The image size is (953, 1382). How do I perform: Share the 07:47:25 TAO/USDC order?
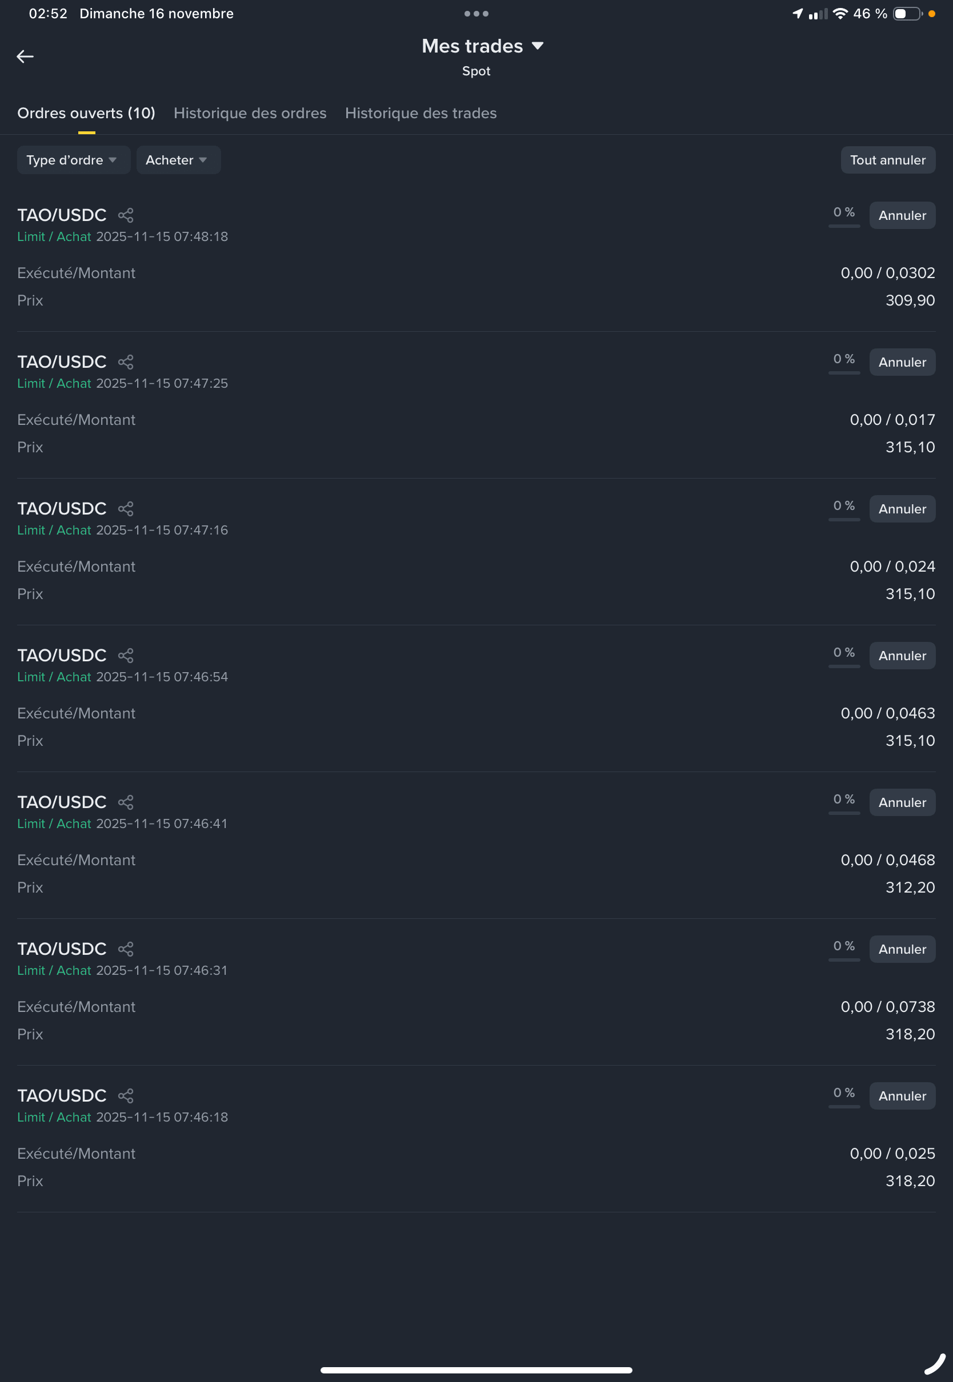click(125, 362)
